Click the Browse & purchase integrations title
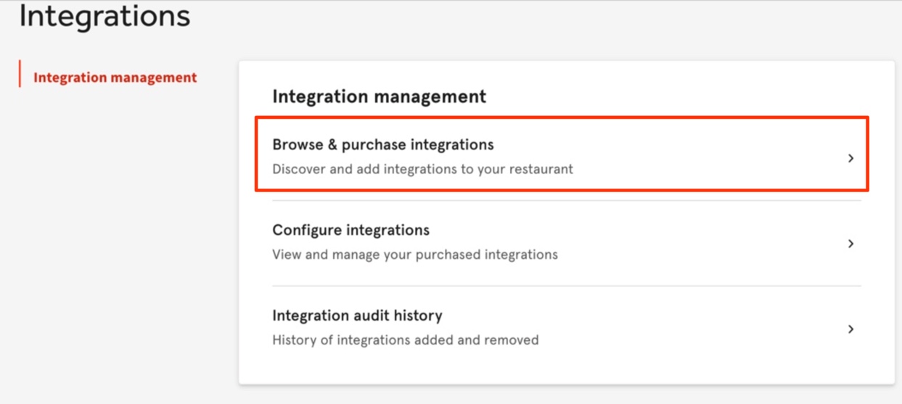This screenshot has width=902, height=404. pos(382,145)
